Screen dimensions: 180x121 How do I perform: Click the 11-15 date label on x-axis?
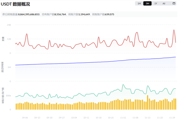pos(148,117)
